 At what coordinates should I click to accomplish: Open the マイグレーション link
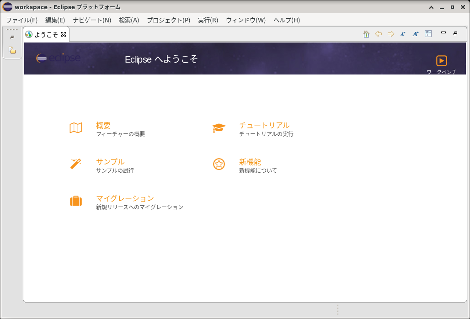(x=125, y=198)
